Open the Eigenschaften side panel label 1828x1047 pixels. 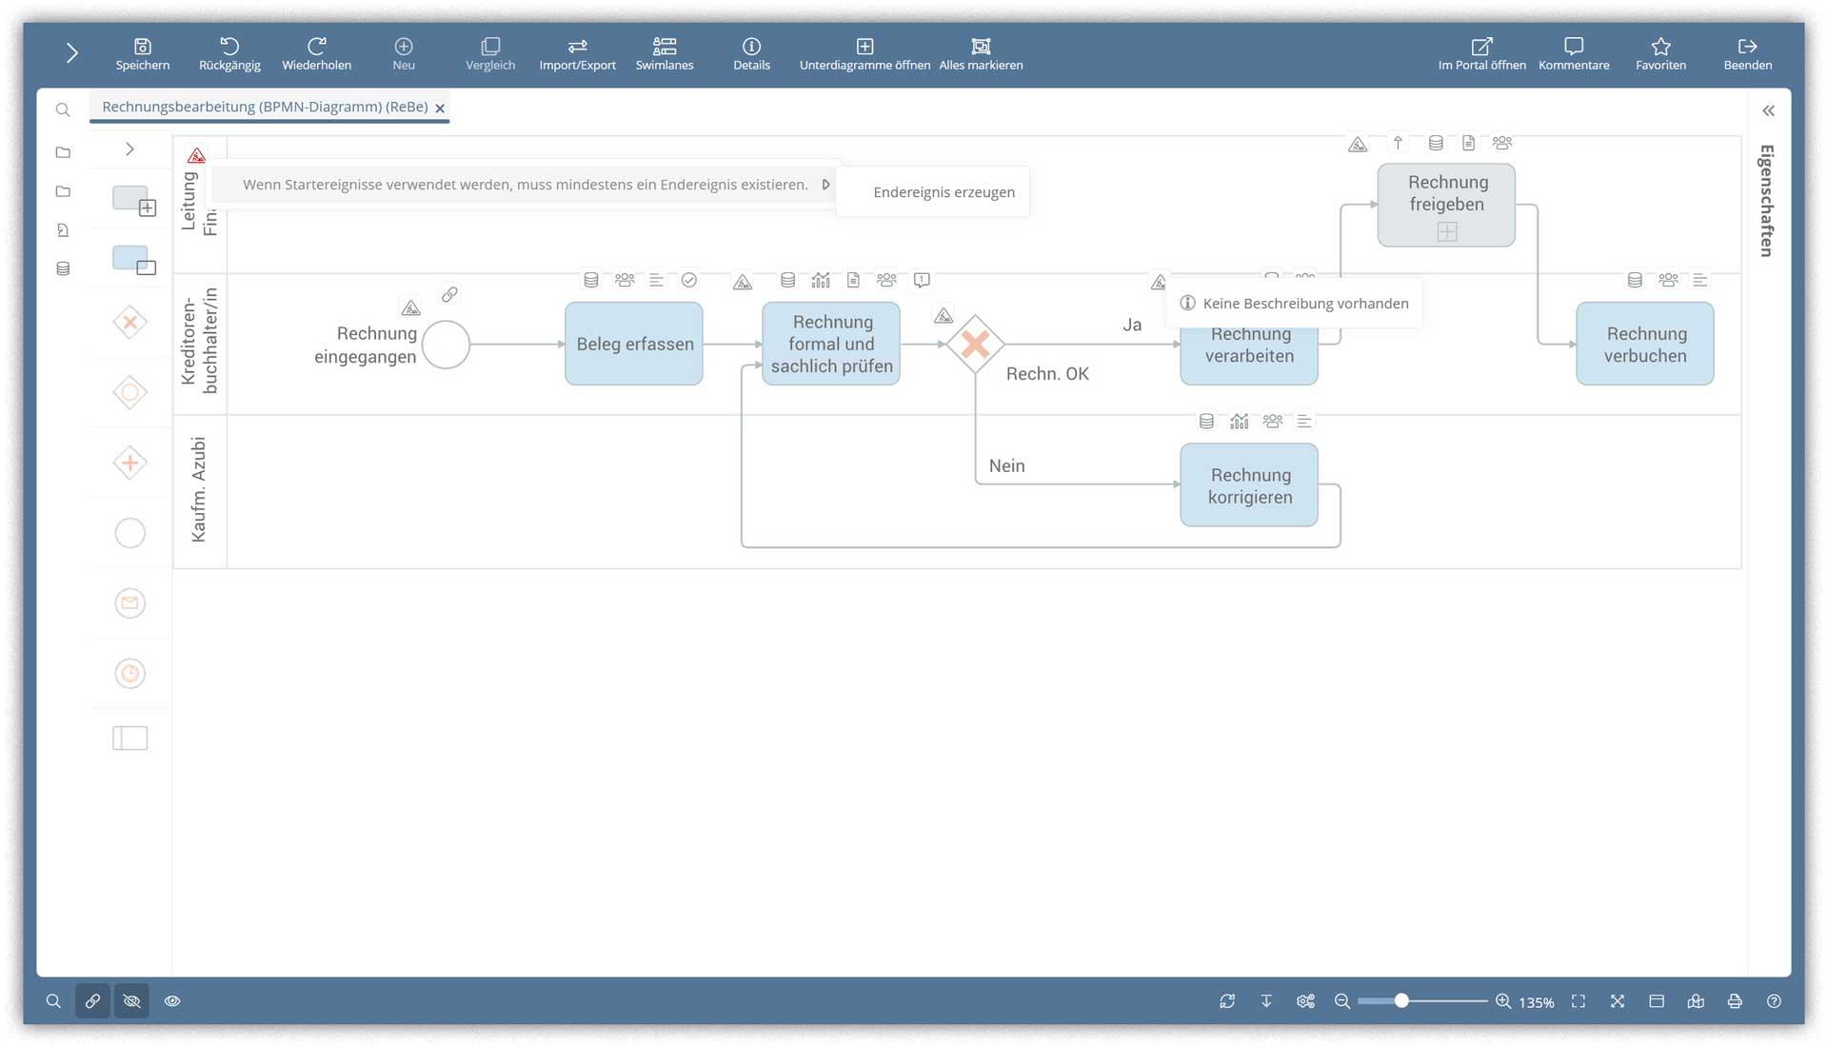coord(1767,201)
